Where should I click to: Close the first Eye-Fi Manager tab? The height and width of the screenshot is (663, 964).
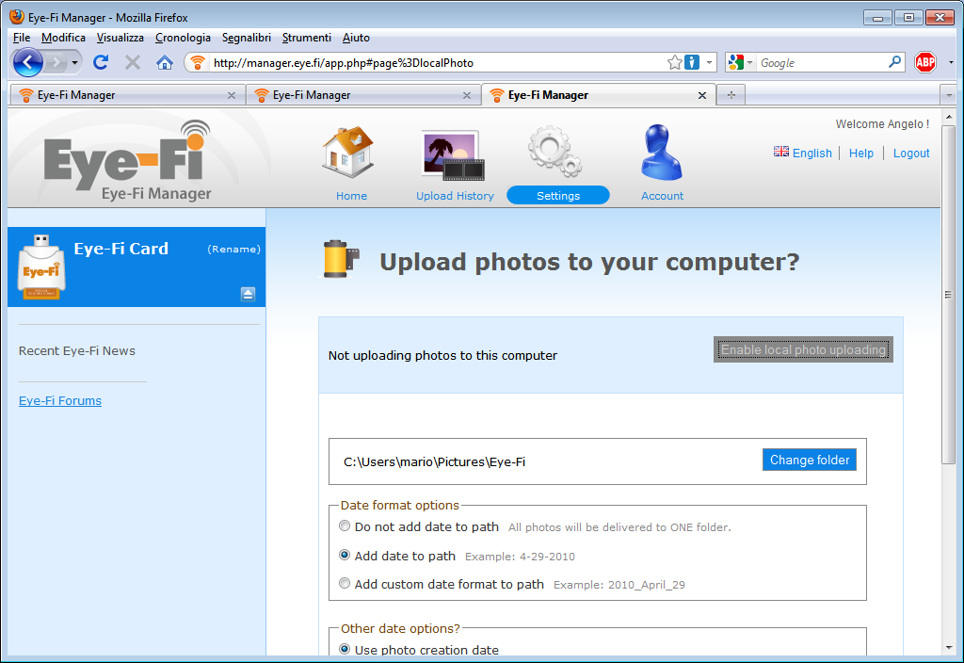[x=232, y=95]
